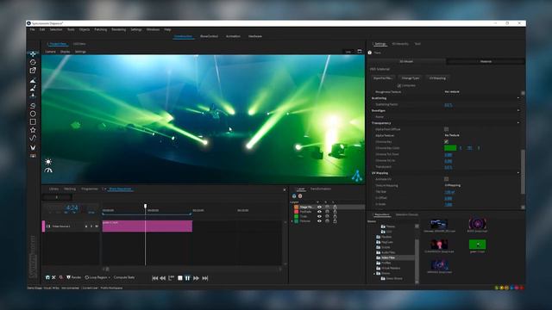The height and width of the screenshot is (310, 552).
Task: Enable the Animate UV checkbox
Action: coord(446,179)
